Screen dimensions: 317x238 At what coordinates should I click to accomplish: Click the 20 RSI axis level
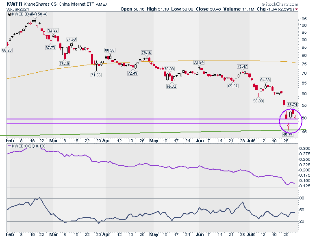click(x=302, y=221)
